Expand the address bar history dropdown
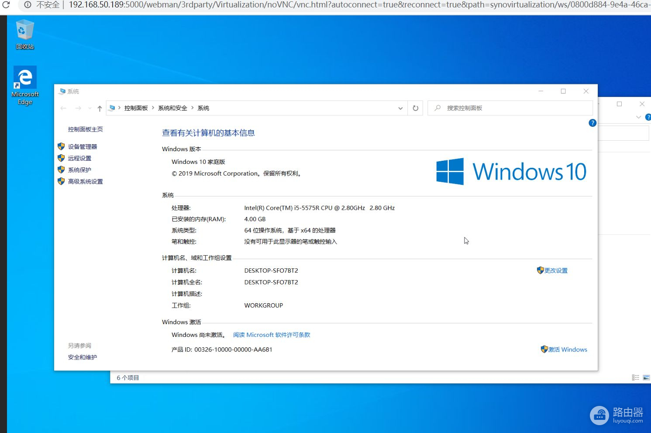This screenshot has height=433, width=651. (400, 108)
